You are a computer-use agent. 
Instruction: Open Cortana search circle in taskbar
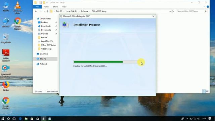[8, 119]
